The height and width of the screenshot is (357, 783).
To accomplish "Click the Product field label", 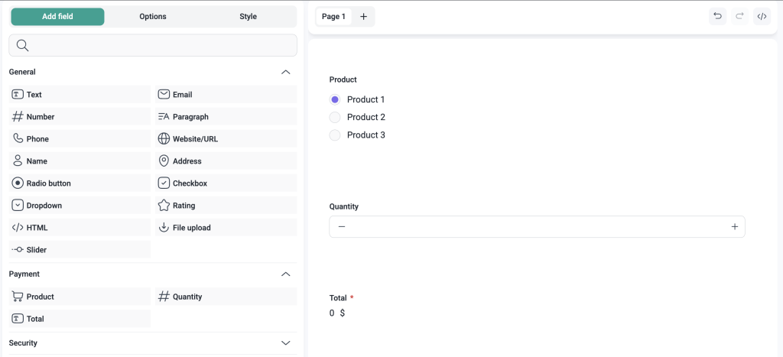I will tap(343, 80).
